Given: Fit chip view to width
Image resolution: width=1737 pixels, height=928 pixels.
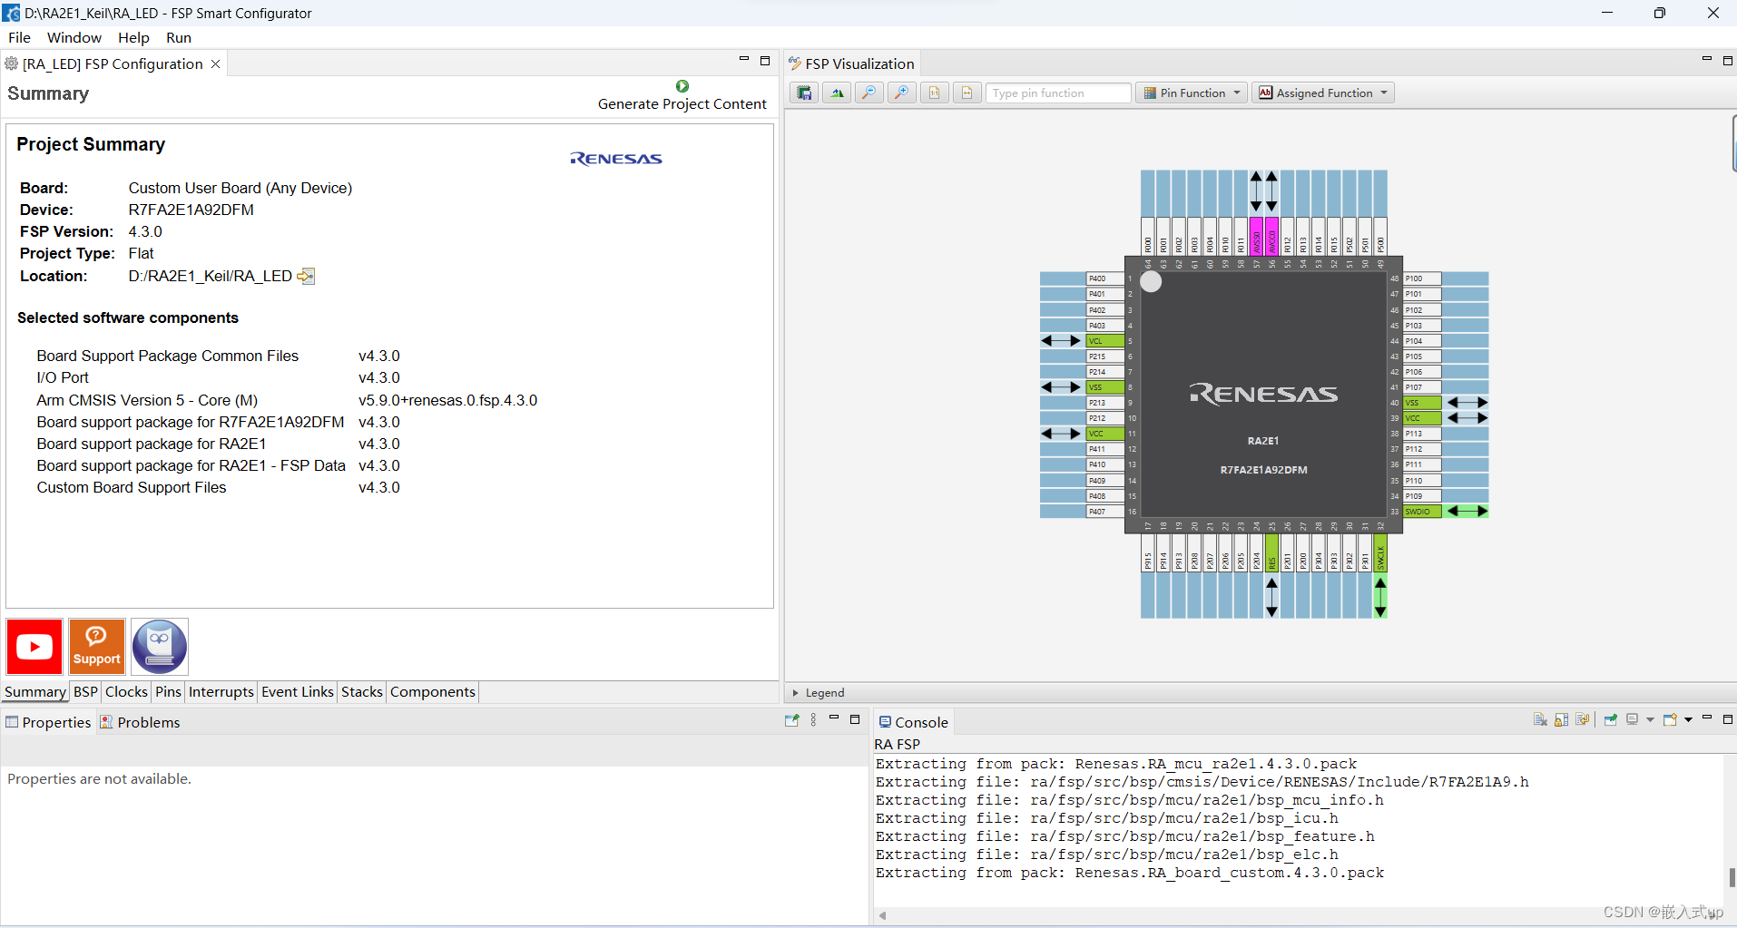Looking at the screenshot, I should pos(967,93).
